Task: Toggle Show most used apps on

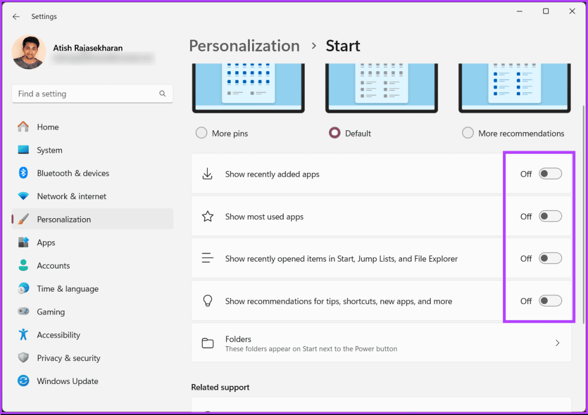Action: [x=550, y=216]
